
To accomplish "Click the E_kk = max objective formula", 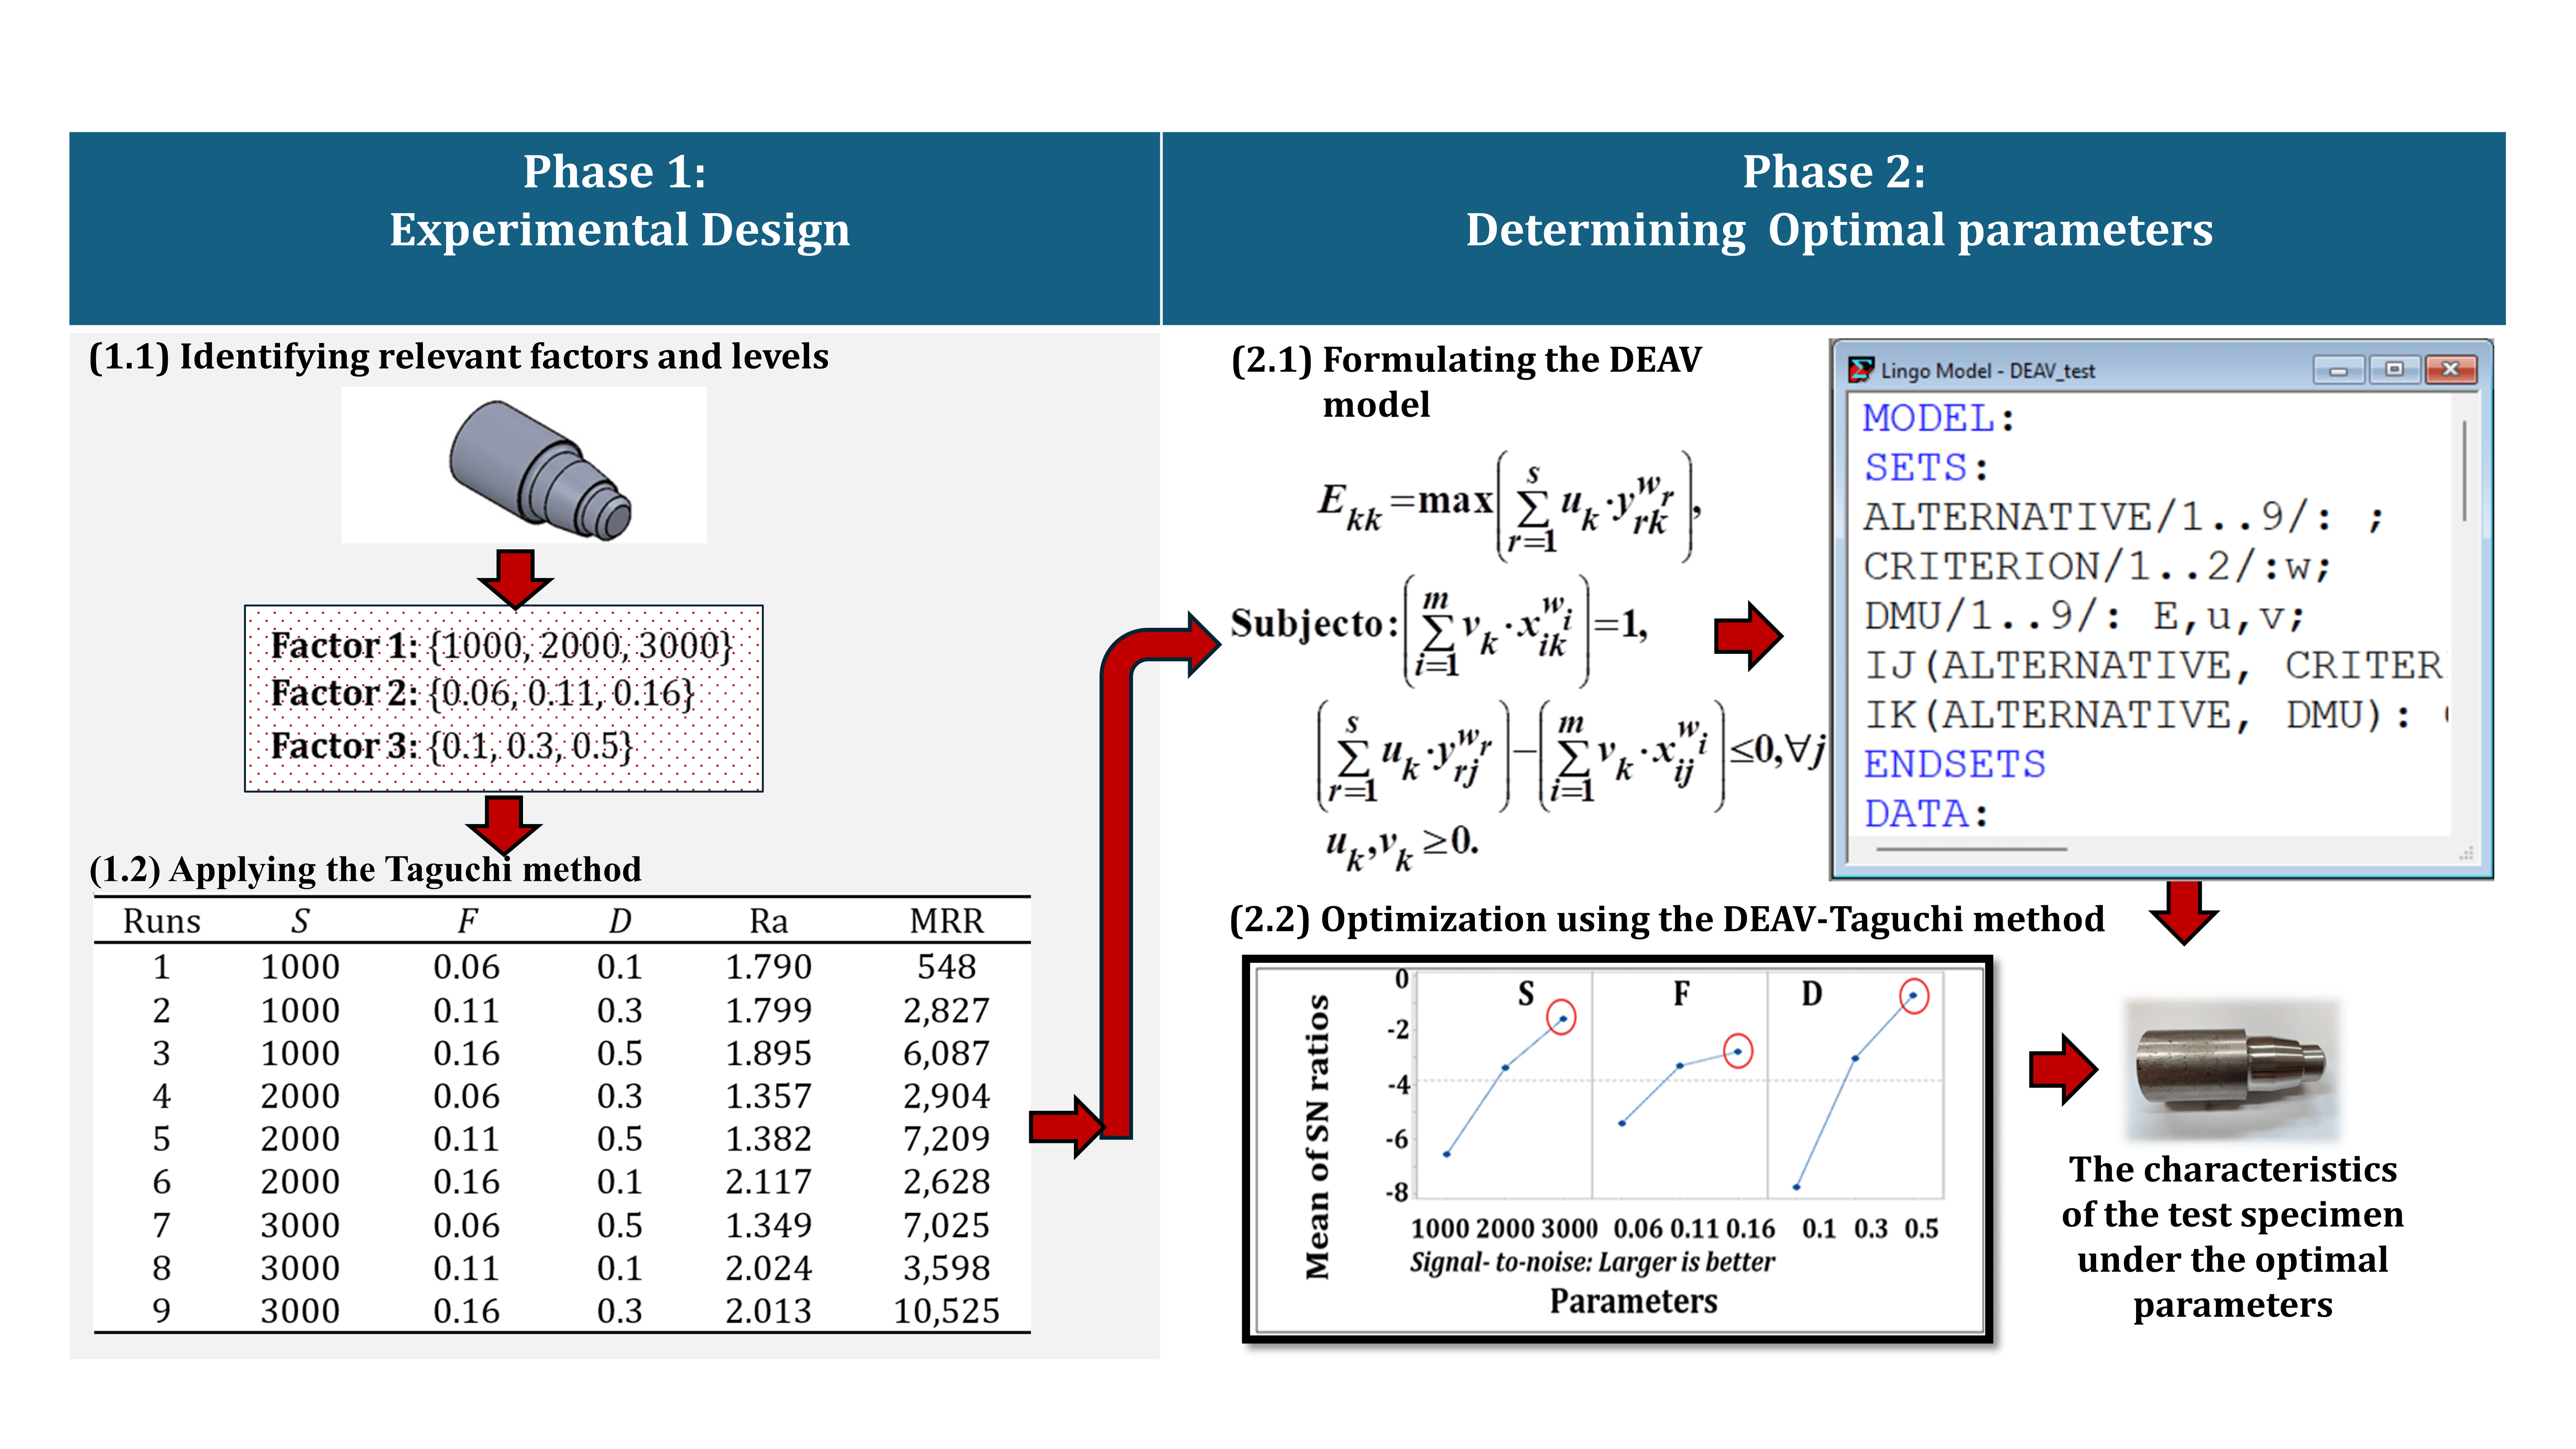I will tap(1510, 506).
